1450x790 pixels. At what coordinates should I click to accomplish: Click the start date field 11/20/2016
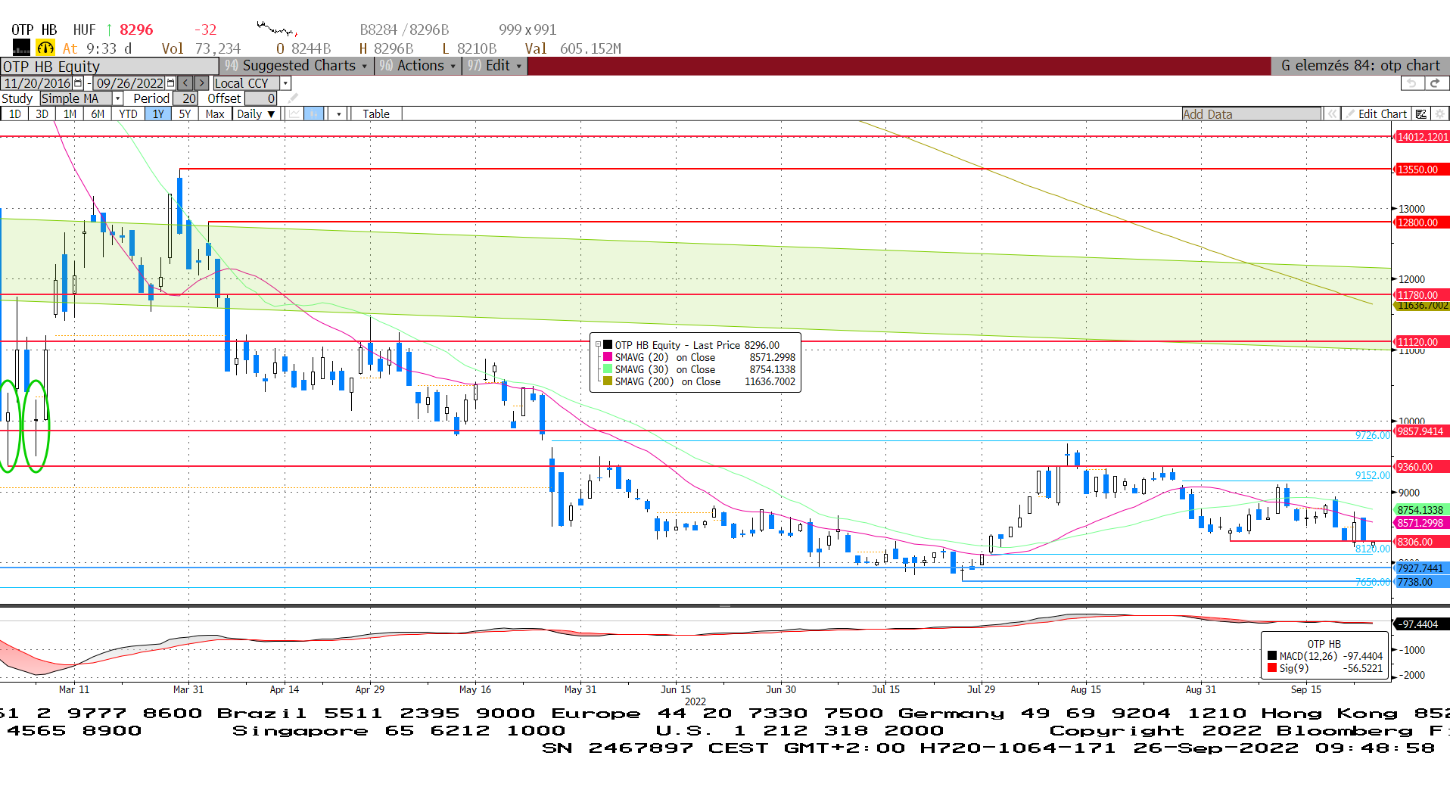(37, 83)
